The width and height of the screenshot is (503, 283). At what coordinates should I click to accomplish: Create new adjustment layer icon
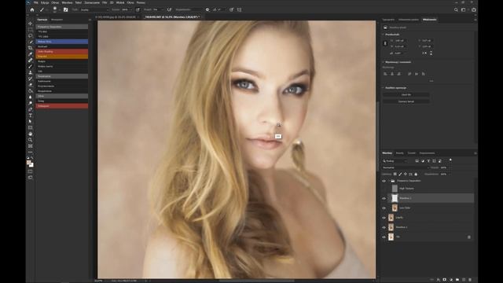(451, 280)
